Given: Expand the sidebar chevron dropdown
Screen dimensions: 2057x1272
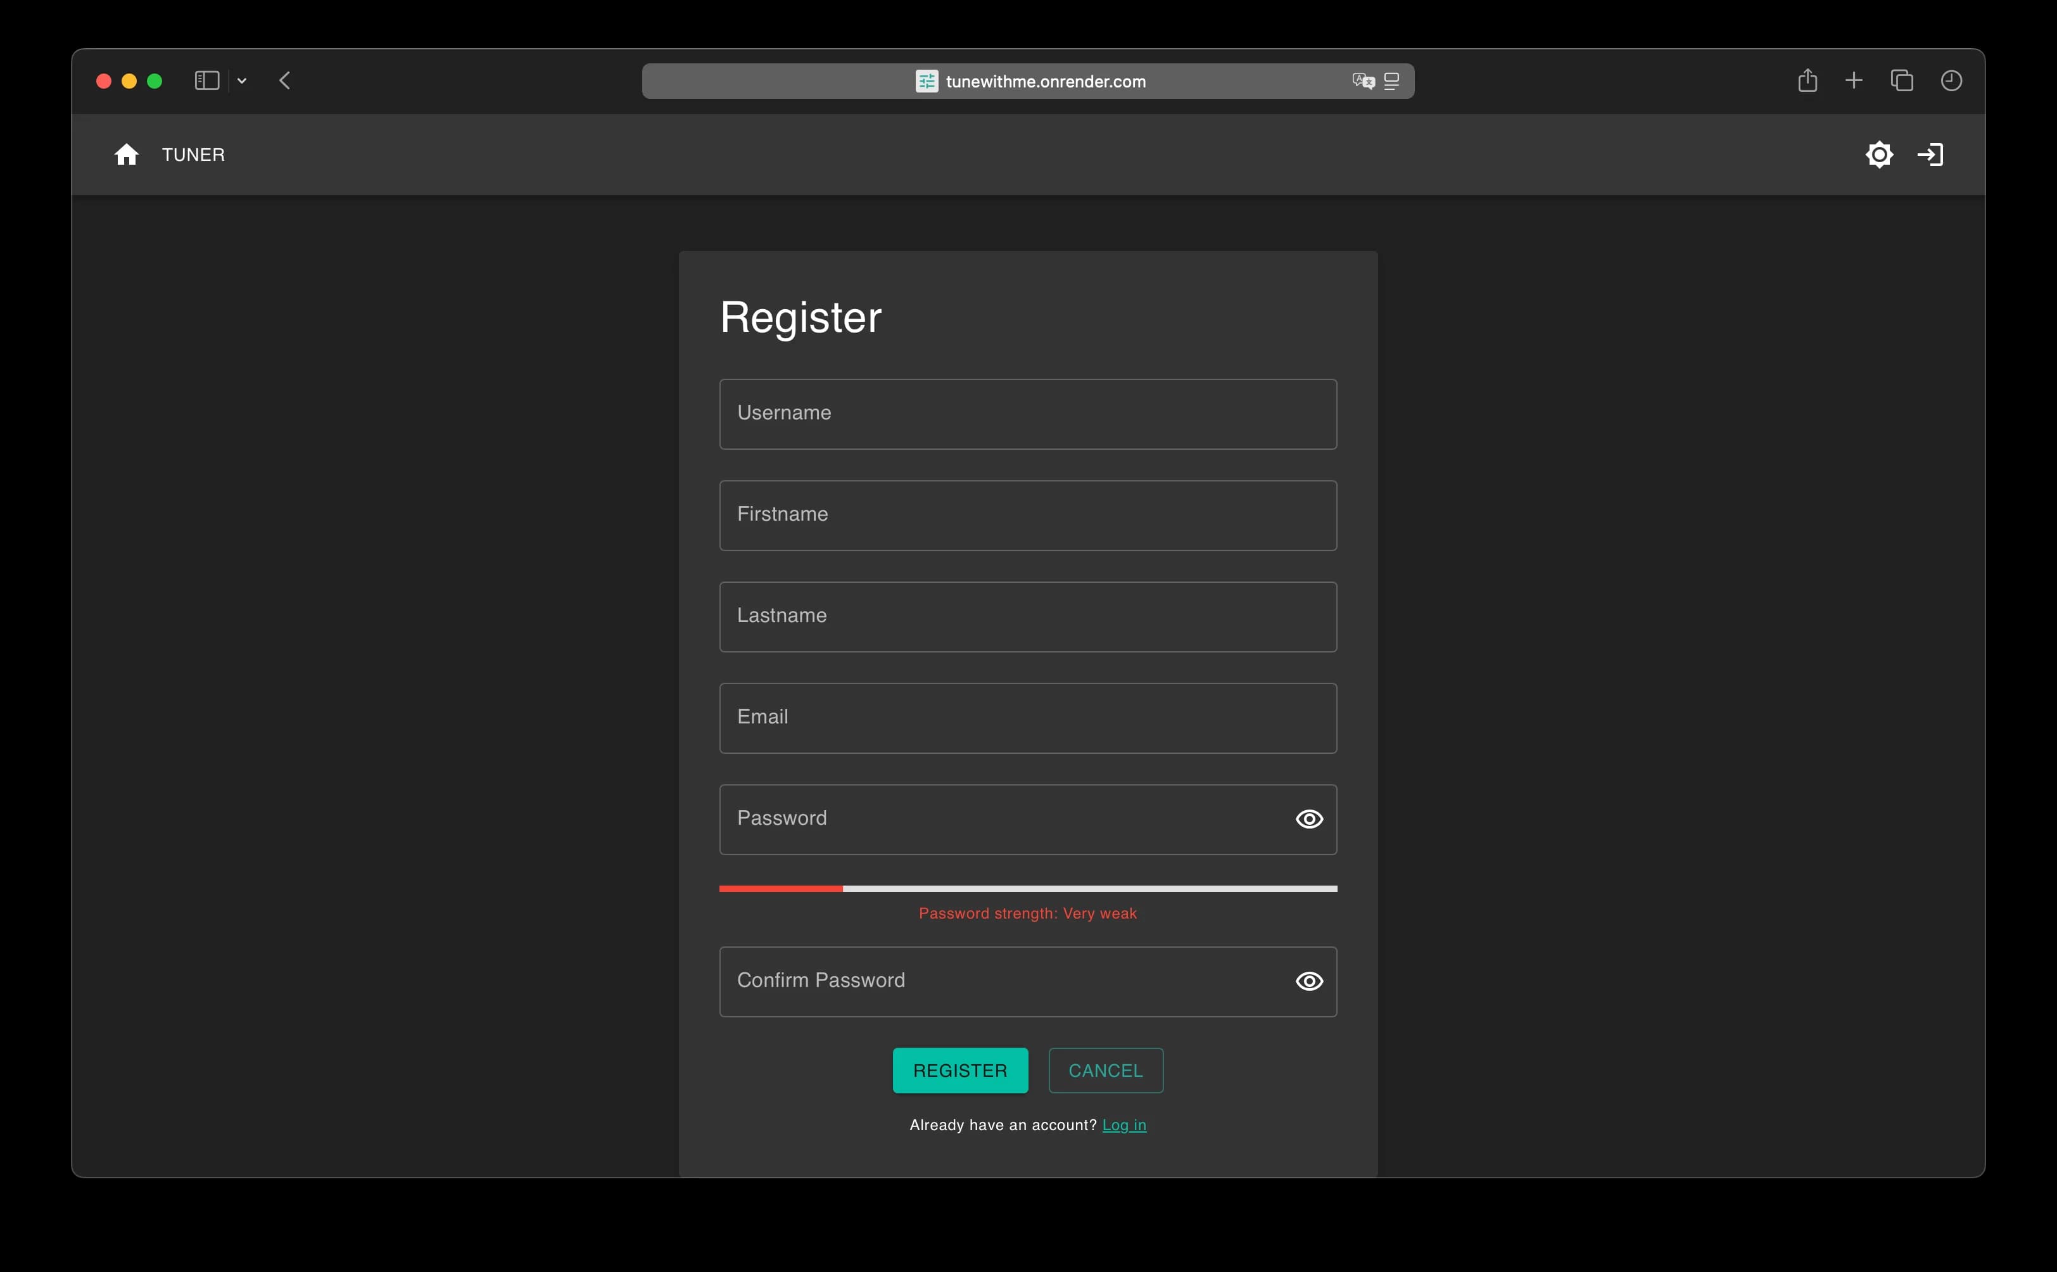Looking at the screenshot, I should (x=242, y=80).
